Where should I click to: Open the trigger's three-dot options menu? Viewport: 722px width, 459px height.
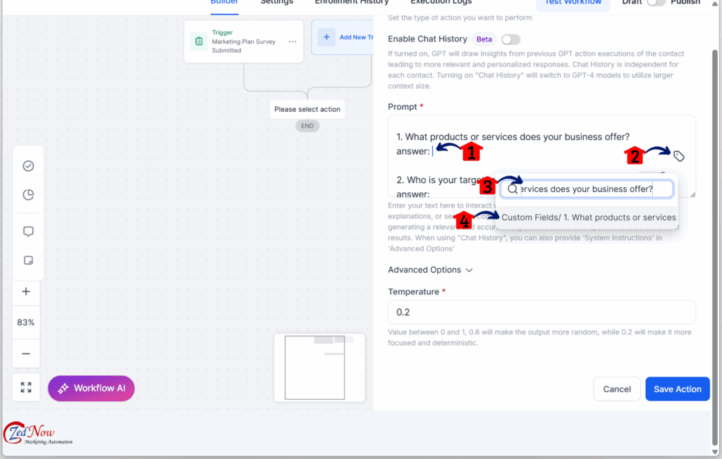point(293,42)
